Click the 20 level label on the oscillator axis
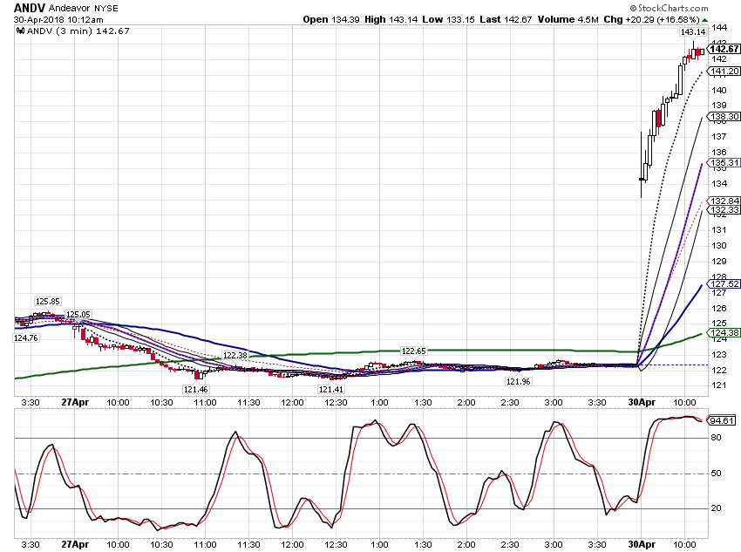The image size is (741, 552). (x=717, y=508)
